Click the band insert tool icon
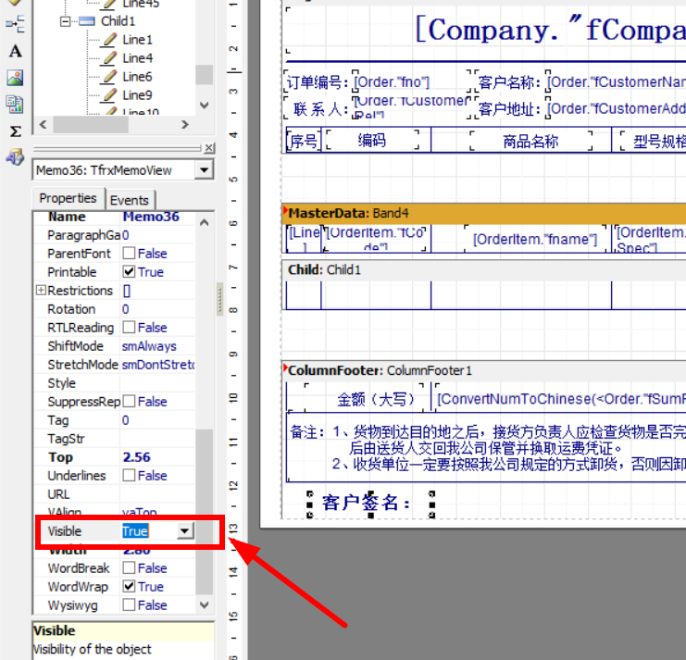 [16, 24]
